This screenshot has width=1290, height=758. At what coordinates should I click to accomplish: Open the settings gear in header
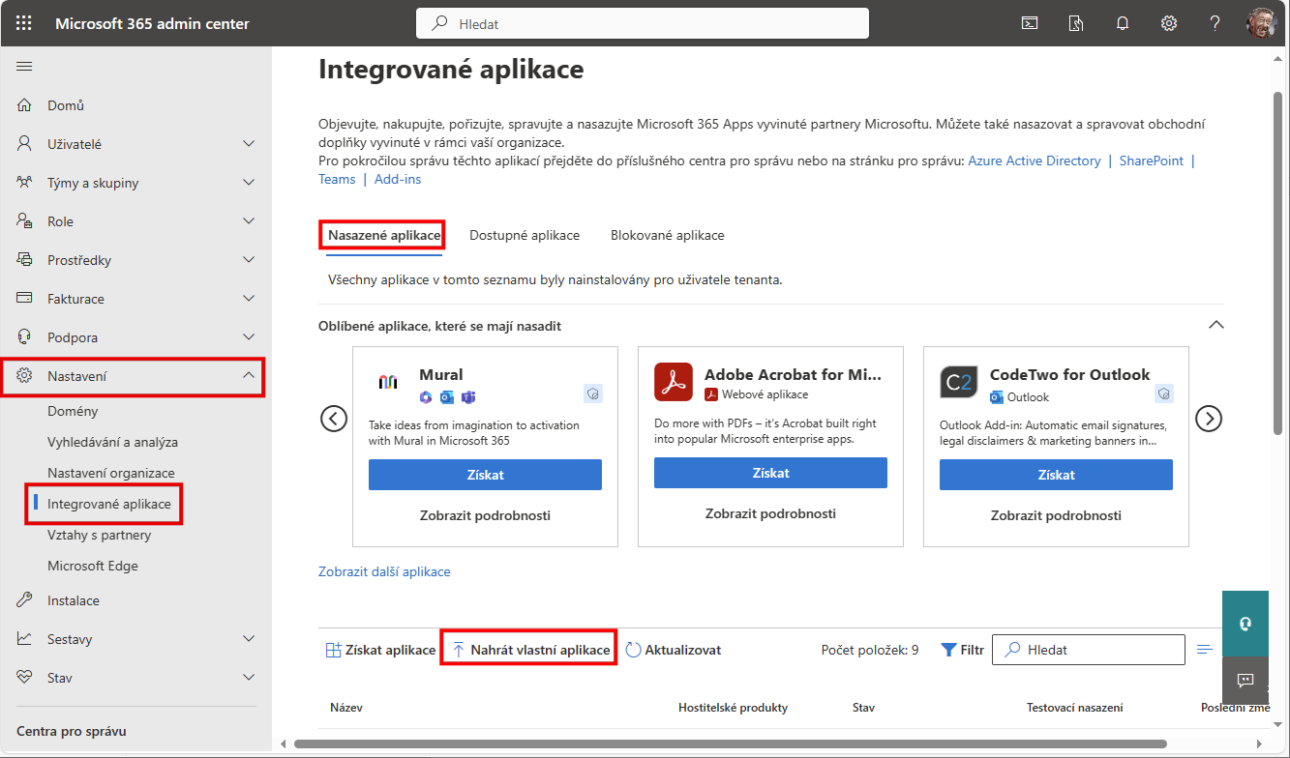[x=1169, y=23]
